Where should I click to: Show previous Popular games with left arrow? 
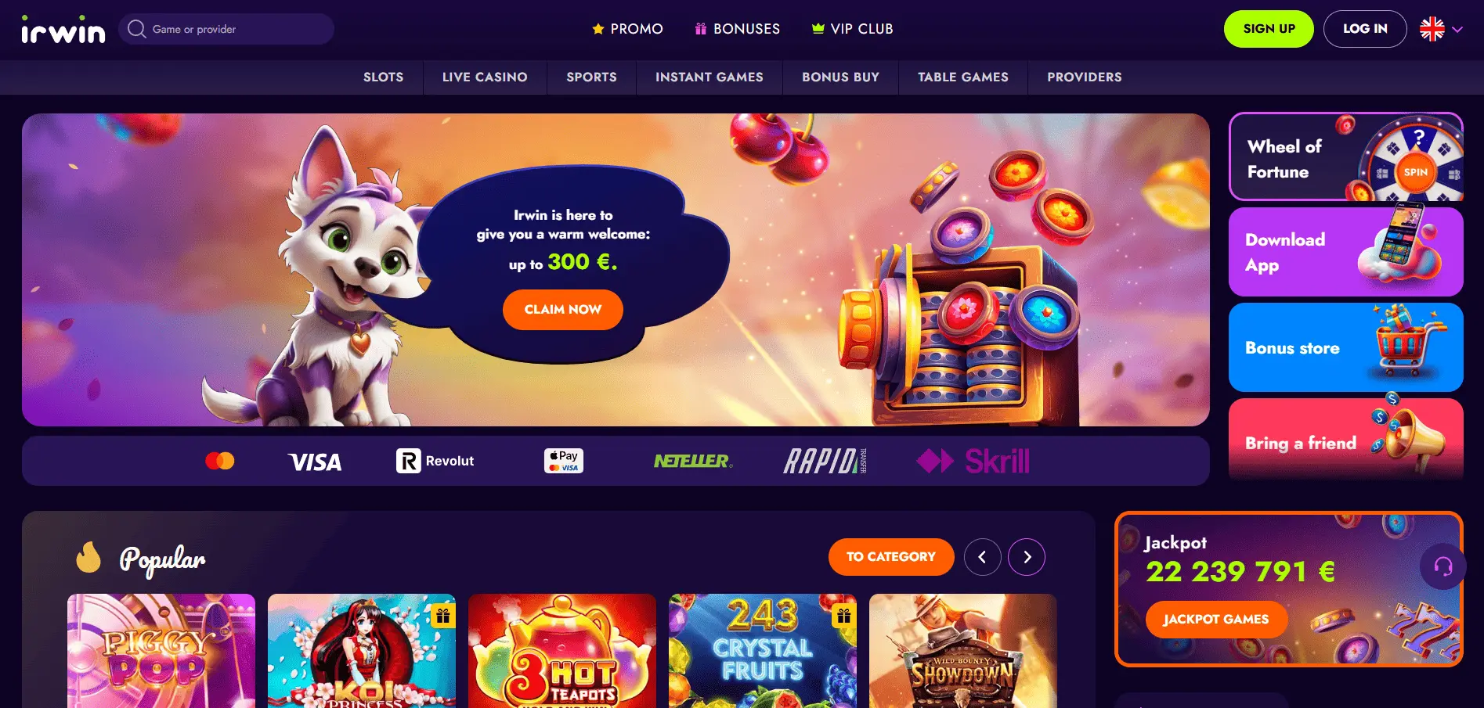[x=982, y=557]
